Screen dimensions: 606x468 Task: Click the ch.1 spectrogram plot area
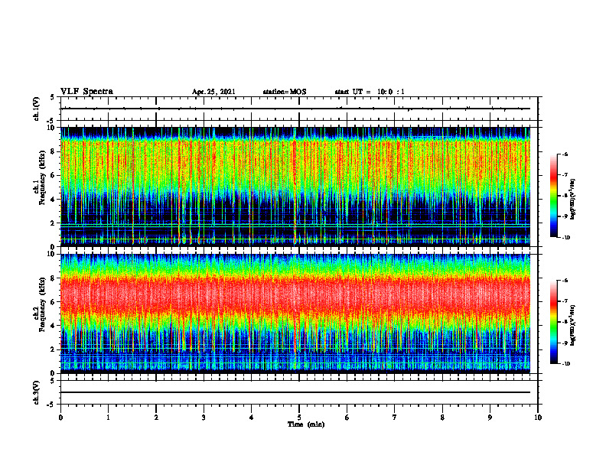(x=295, y=187)
